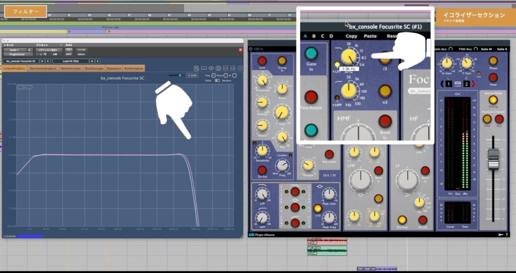This screenshot has width=516, height=273.
Task: Click the SAFE button
Action: click(x=69, y=54)
